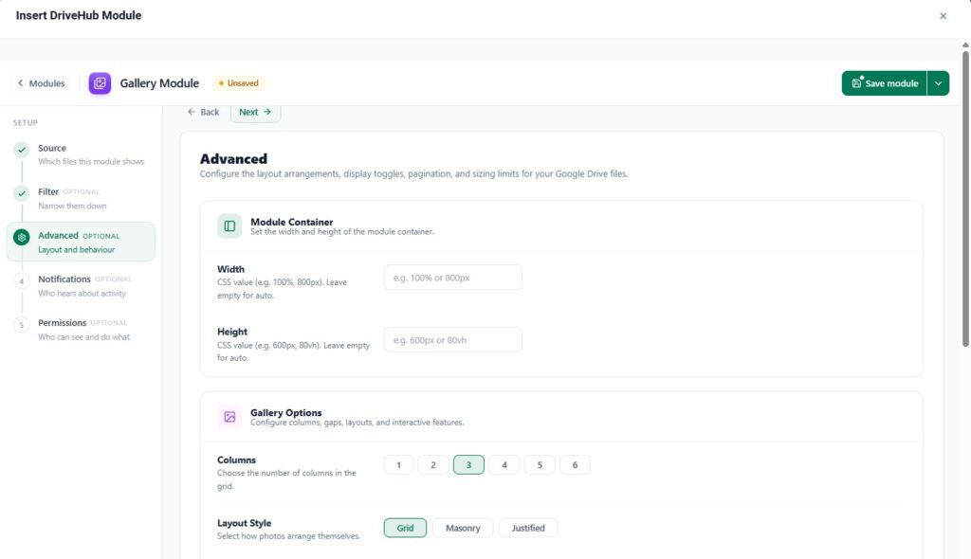Click the purple Gallery Module icon
The height and width of the screenshot is (559, 971).
pos(100,83)
